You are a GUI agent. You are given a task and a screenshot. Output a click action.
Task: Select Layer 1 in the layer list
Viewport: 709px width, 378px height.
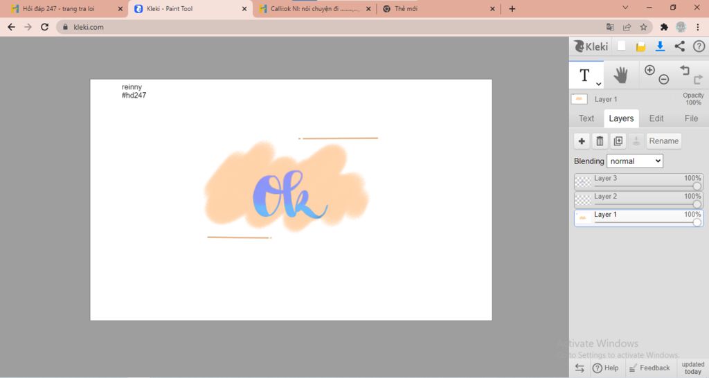pyautogui.click(x=638, y=218)
